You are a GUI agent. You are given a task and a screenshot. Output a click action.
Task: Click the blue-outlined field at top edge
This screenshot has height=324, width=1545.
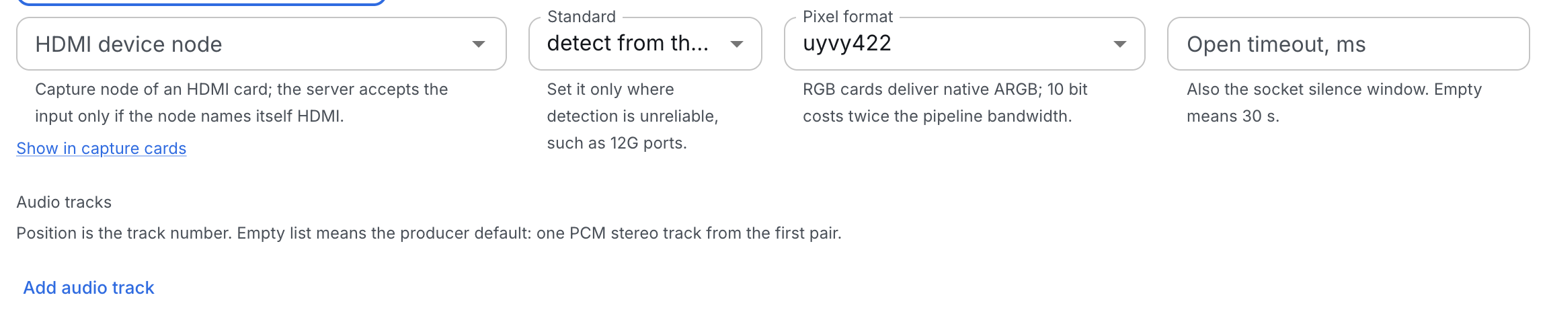click(201, 2)
